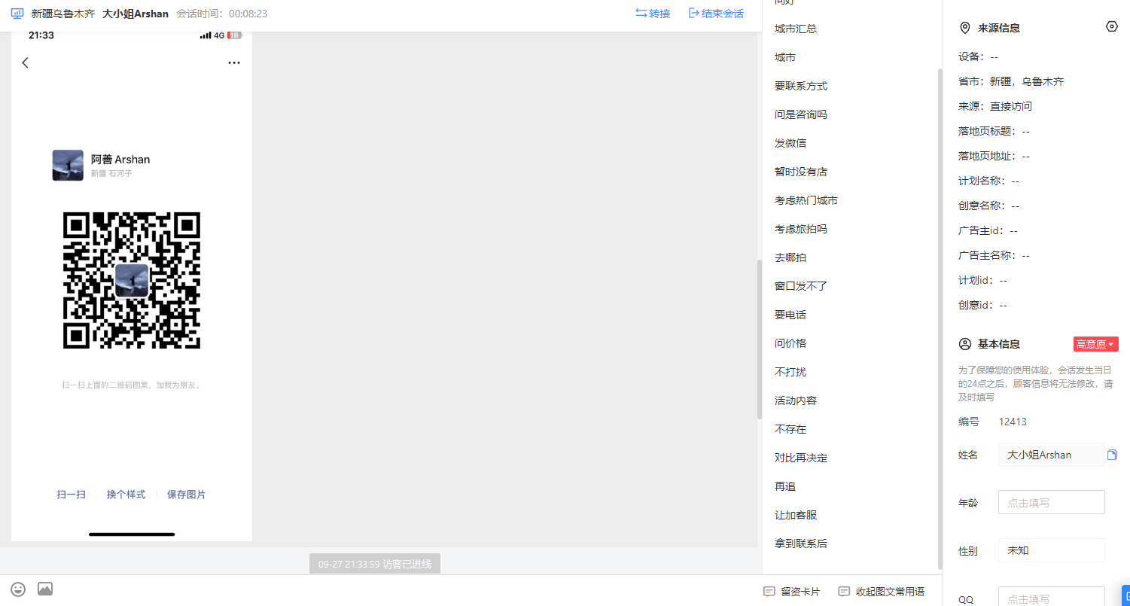Choose the phrase 窗口发不了
Screen dimensions: 1130x606
801,286
